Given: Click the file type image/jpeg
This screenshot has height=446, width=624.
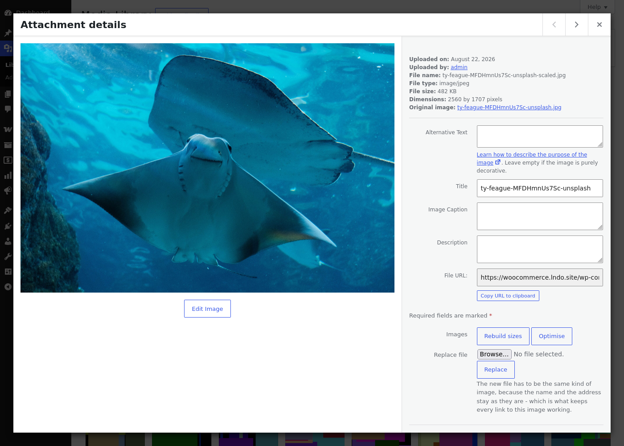Looking at the screenshot, I should point(454,83).
